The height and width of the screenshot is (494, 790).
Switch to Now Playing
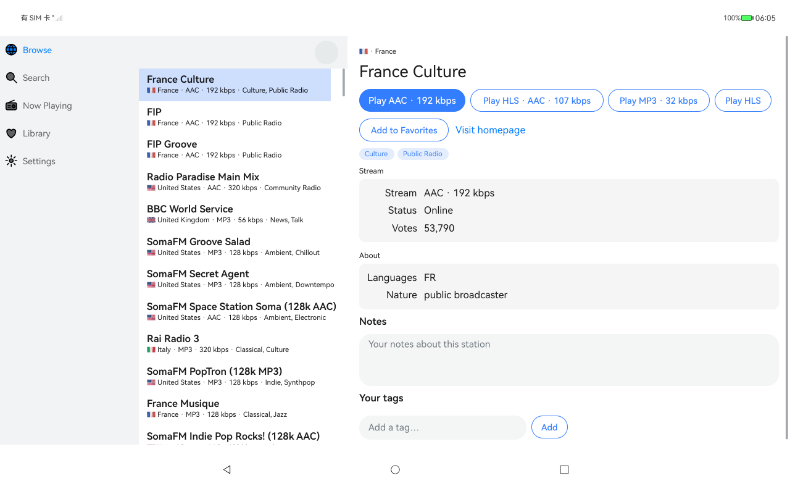coord(69,106)
